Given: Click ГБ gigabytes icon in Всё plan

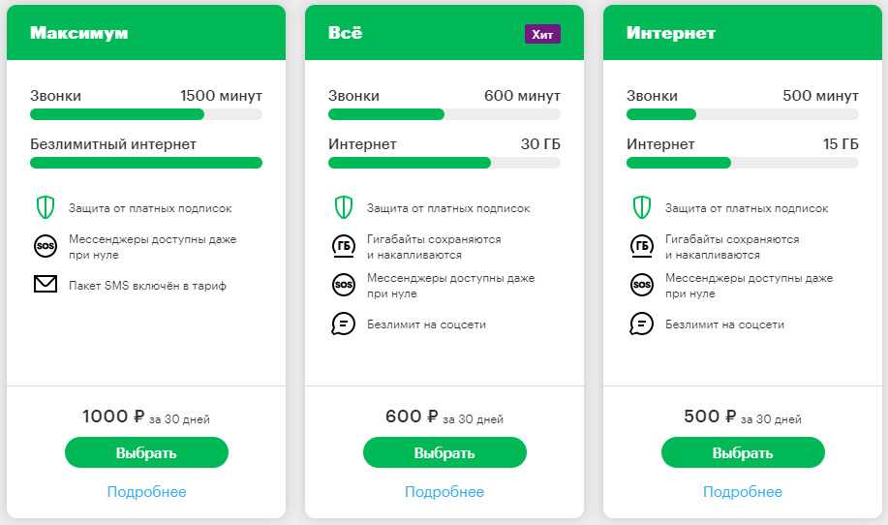Looking at the screenshot, I should [343, 246].
